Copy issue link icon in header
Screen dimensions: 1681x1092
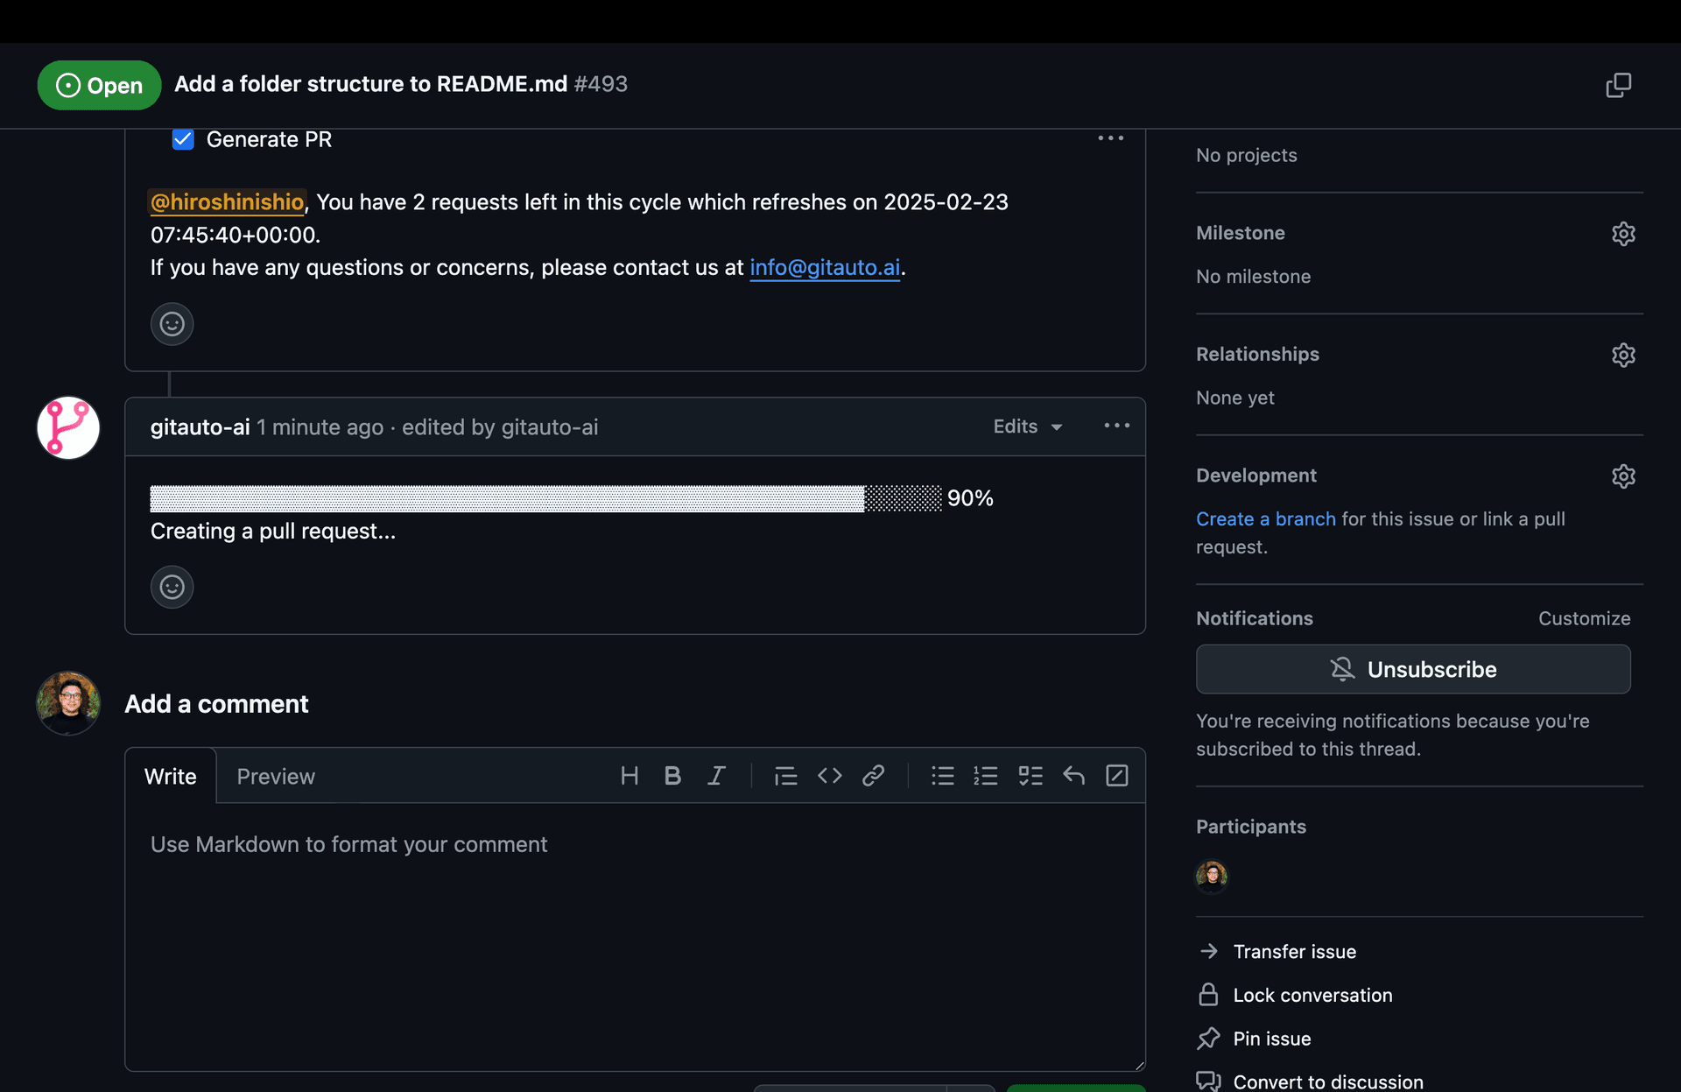1618,85
